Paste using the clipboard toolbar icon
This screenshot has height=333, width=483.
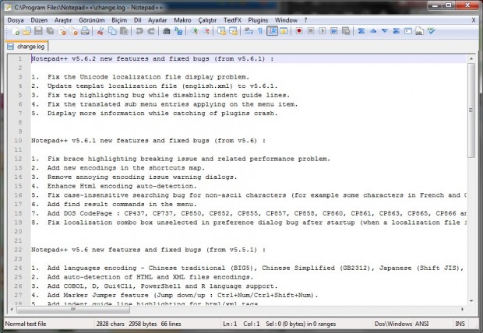click(124, 31)
